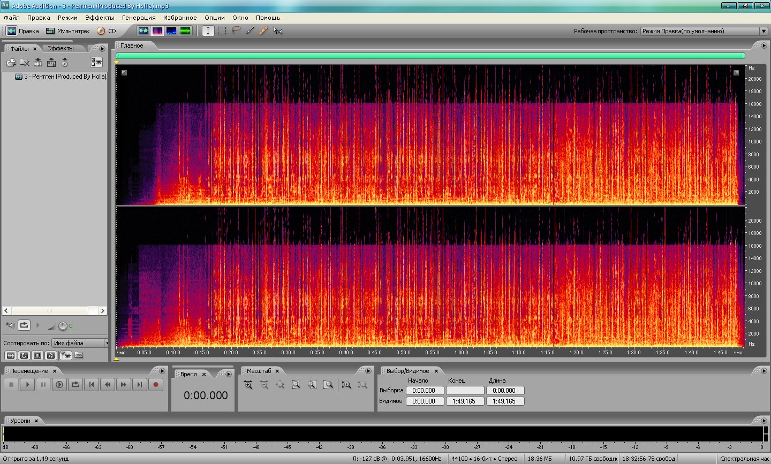The width and height of the screenshot is (771, 464).
Task: Click Files panel horizontal scrollbar right arrow
Action: (x=103, y=310)
